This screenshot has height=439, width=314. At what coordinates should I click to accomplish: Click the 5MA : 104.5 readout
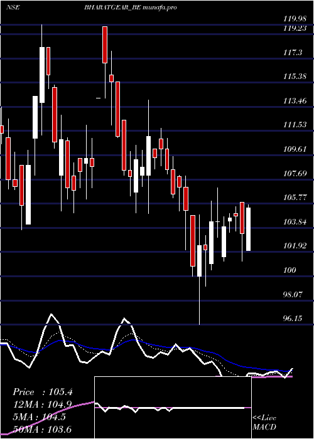[x=39, y=416]
